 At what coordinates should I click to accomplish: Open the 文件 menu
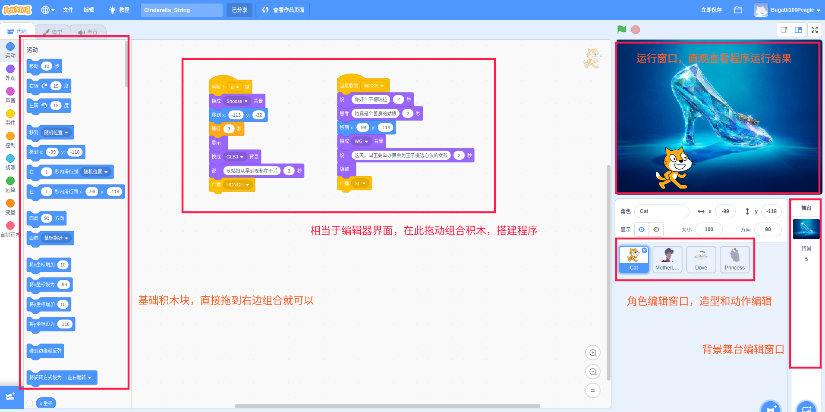[68, 10]
